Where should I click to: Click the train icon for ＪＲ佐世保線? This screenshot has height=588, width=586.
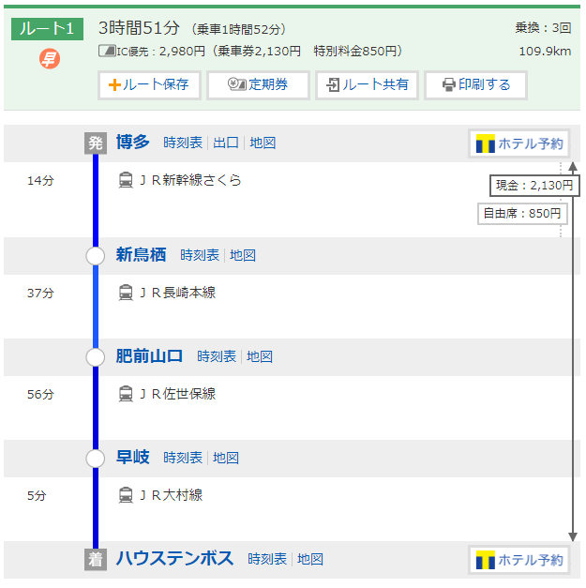point(126,394)
